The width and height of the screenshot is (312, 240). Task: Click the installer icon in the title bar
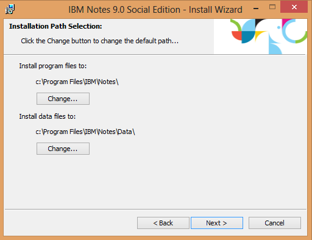10,9
